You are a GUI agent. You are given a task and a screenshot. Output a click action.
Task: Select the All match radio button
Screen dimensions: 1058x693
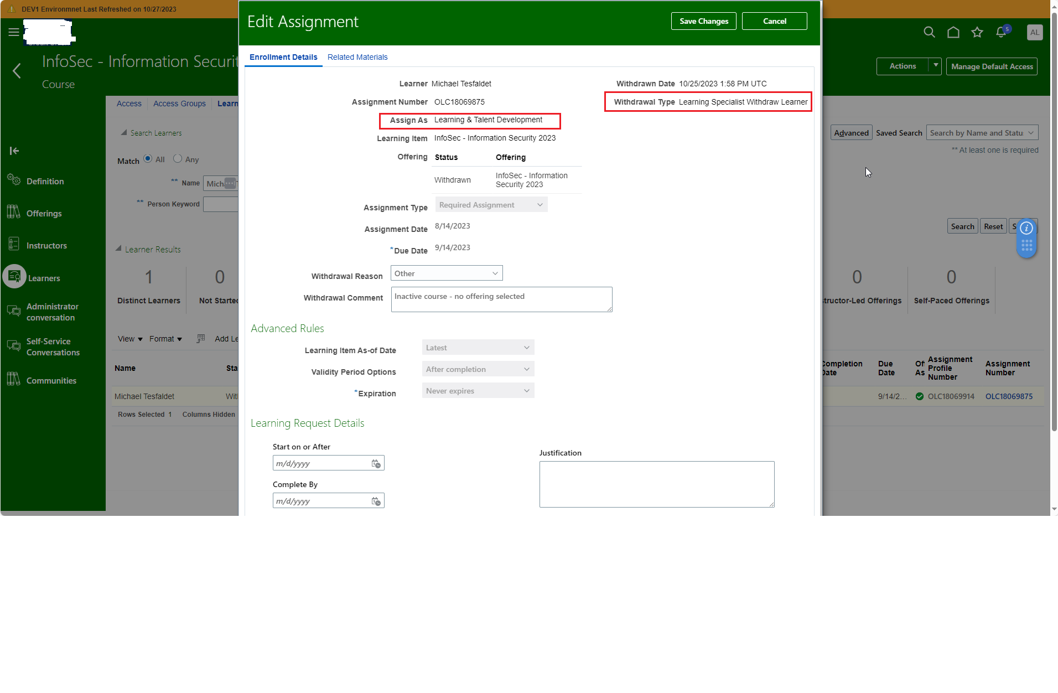coord(148,159)
